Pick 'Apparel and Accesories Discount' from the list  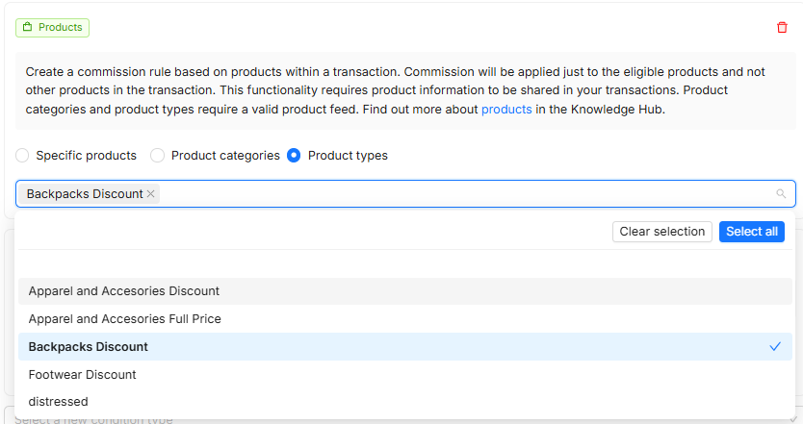pyautogui.click(x=124, y=291)
